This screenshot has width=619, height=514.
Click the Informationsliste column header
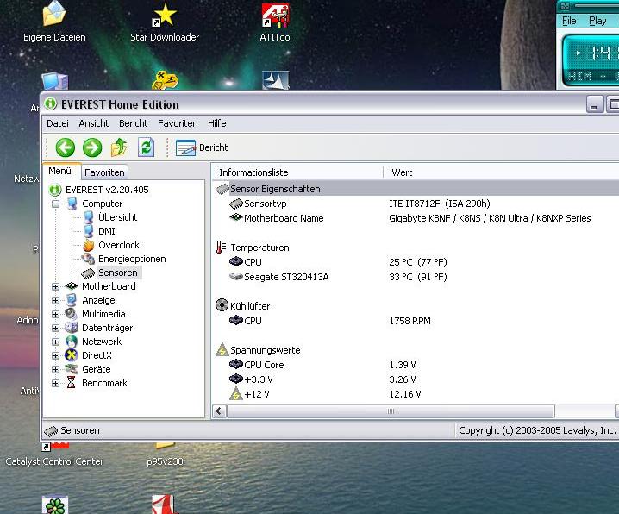pyautogui.click(x=297, y=172)
